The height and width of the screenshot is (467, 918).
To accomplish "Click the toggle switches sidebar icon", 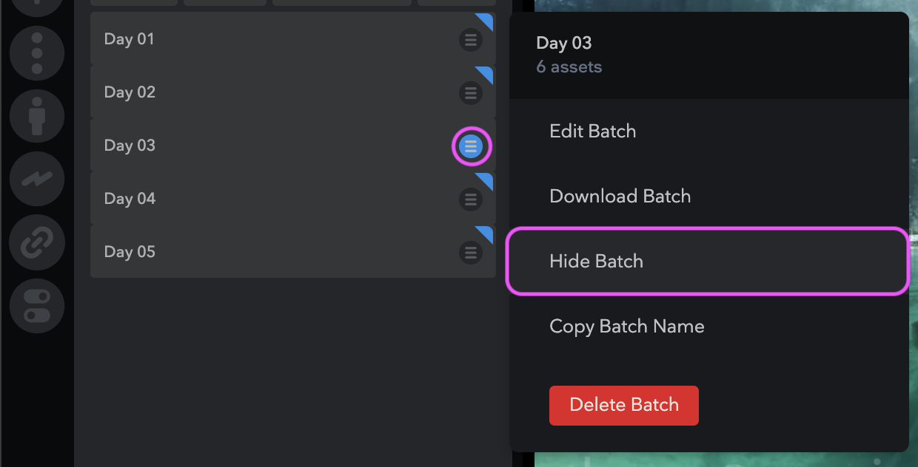I will (x=37, y=306).
